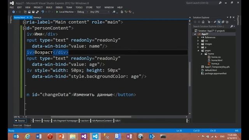Undo the last edit via toolbar
249x140 pixels.
[42, 12]
